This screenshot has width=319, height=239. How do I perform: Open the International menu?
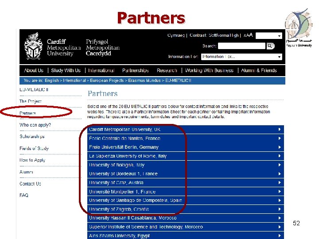101,70
